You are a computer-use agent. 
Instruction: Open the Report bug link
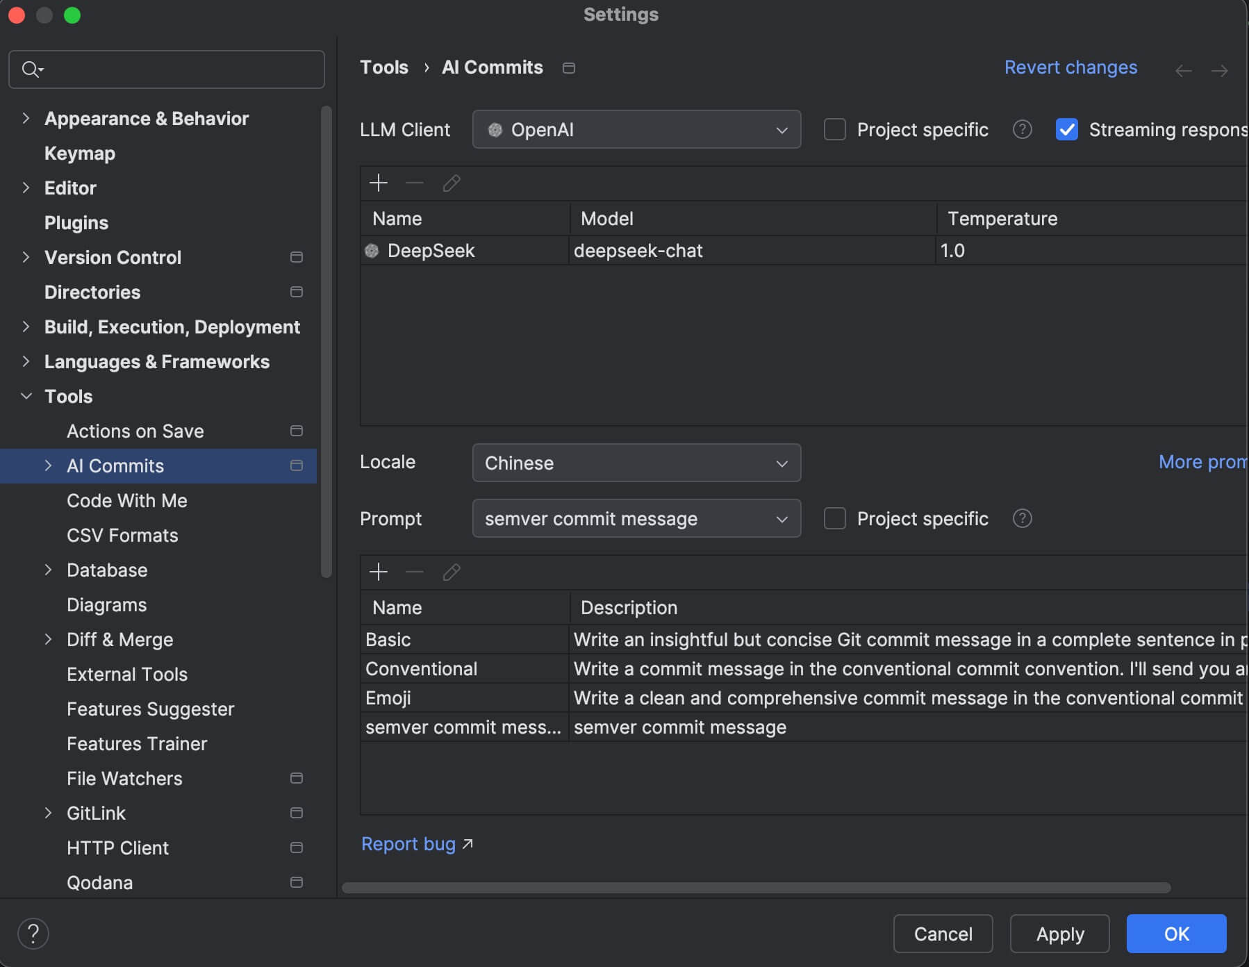pos(408,844)
